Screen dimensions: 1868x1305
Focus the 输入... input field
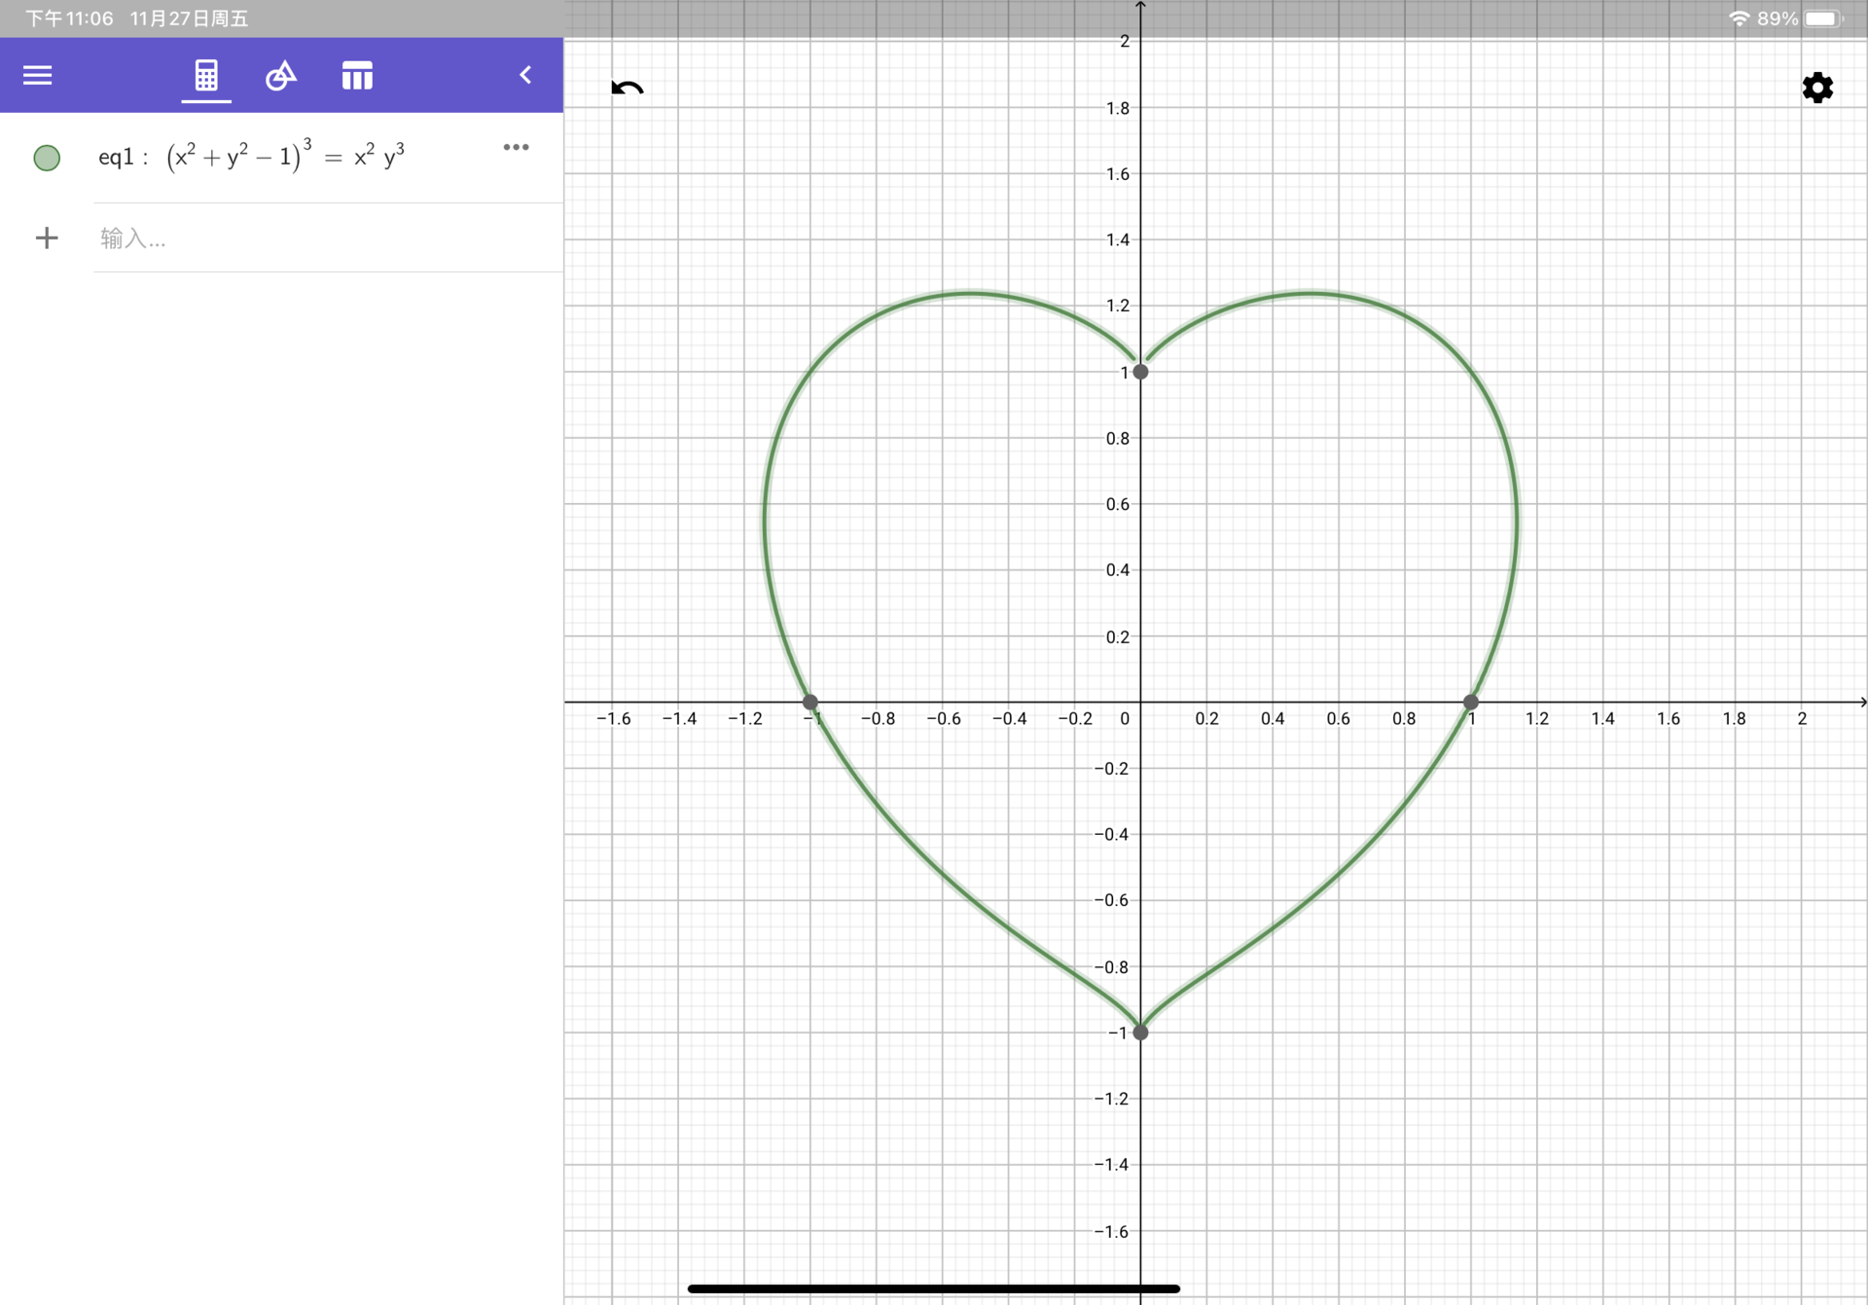(x=328, y=238)
